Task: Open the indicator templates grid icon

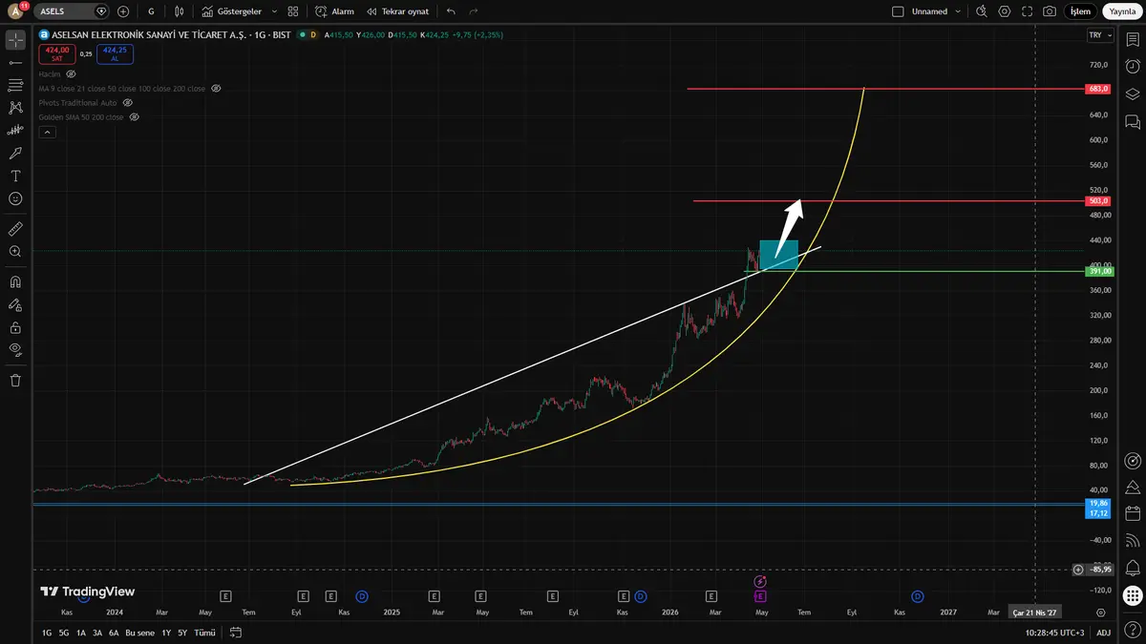Action: tap(293, 11)
